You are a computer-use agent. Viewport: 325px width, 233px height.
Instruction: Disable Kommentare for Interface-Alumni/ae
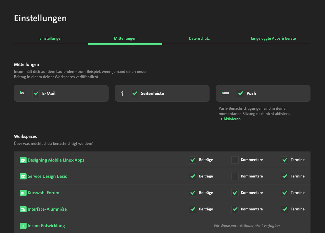click(235, 209)
